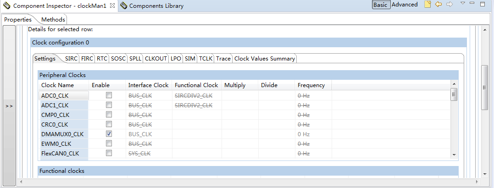The height and width of the screenshot is (188, 494).
Task: Click the DMAMUX0_CLK 0 Hz frequency cell
Action: point(313,134)
